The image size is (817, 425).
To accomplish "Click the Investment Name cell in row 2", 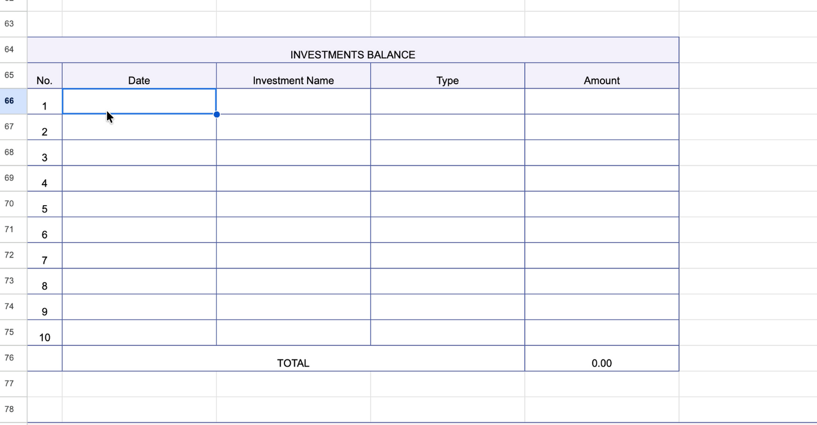I will (293, 127).
